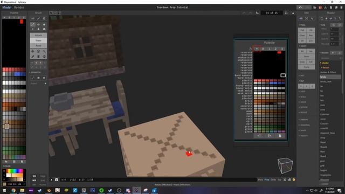Click the Windows Start button

coord(4,190)
